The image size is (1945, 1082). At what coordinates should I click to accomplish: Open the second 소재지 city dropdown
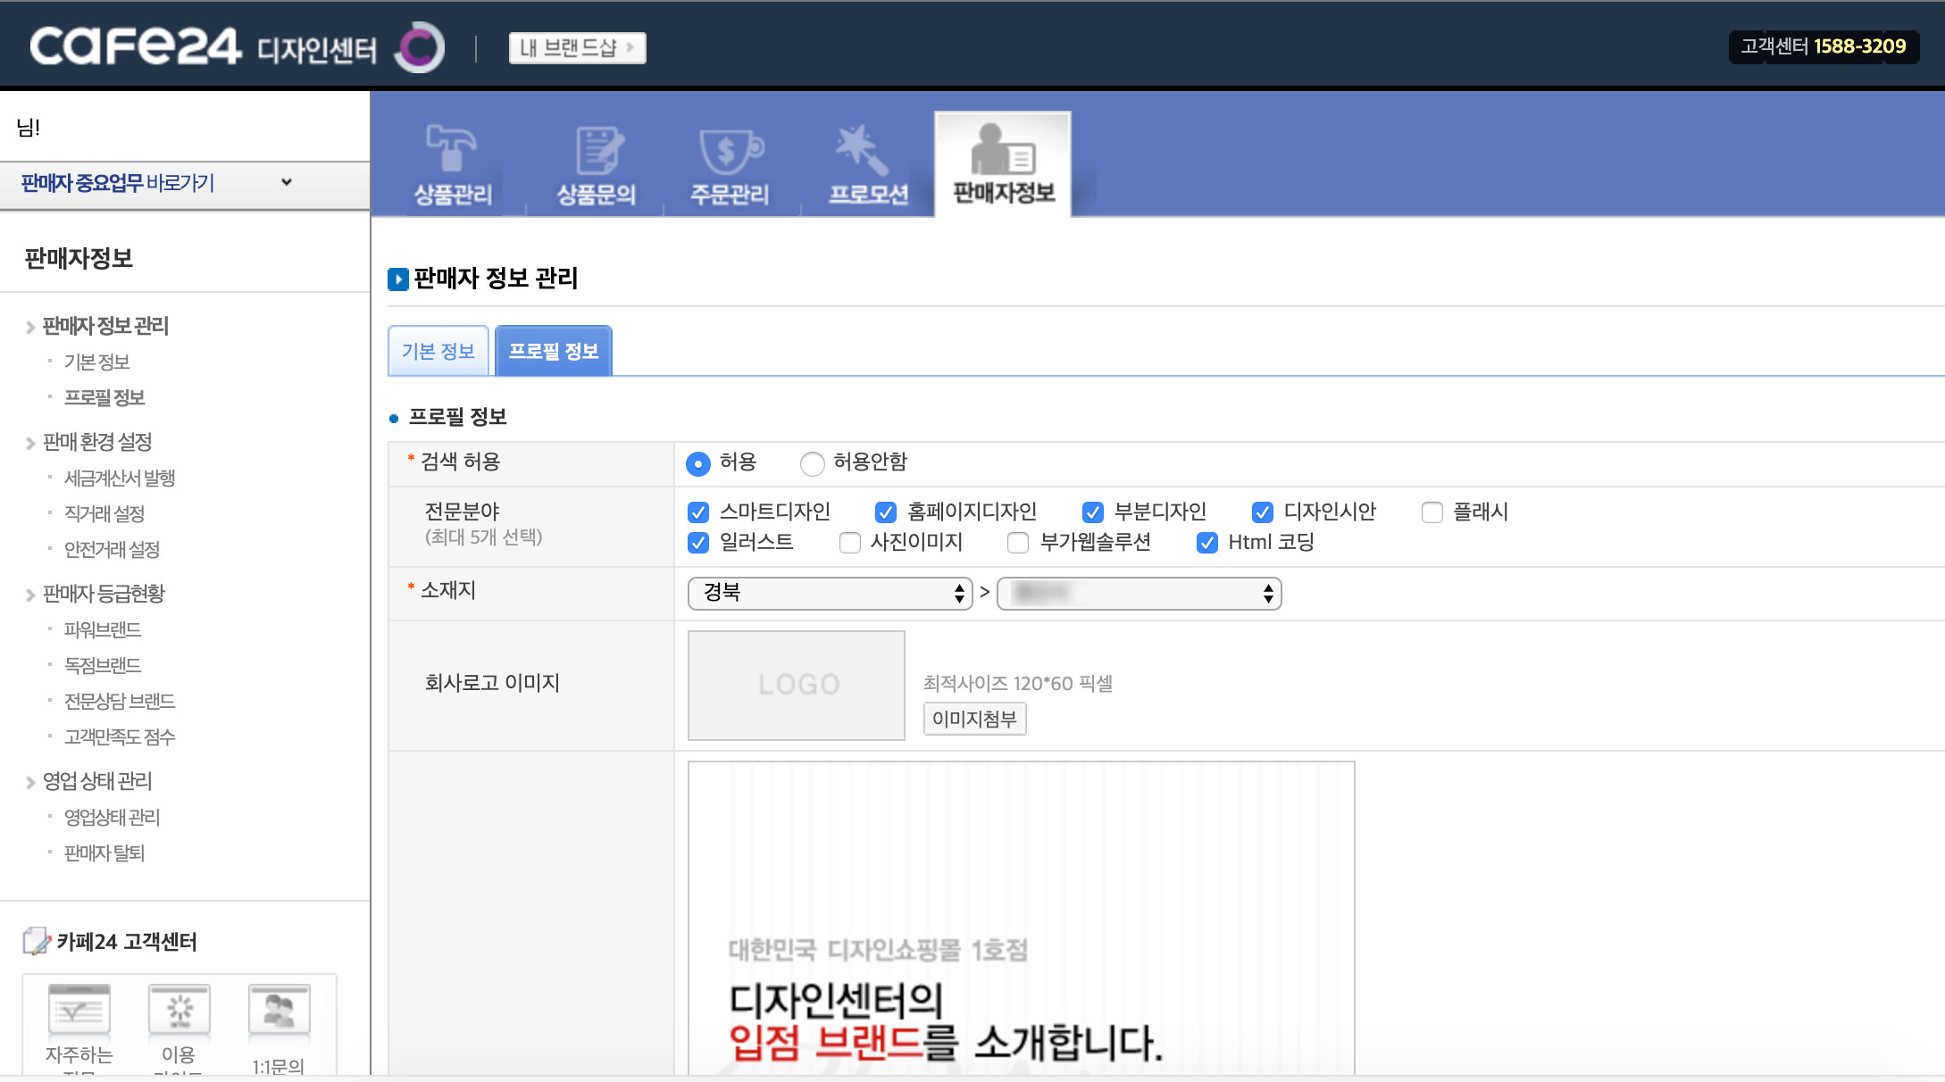1139,593
